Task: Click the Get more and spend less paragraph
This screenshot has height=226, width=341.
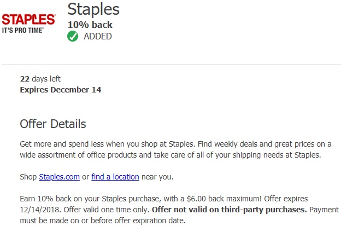Action: tap(176, 149)
